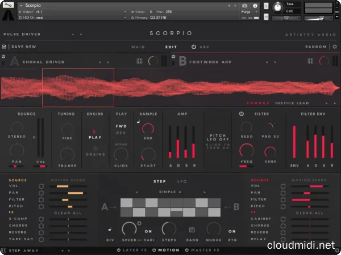Image resolution: width=341 pixels, height=255 pixels.
Task: Click the Mute M button in header
Action: click(266, 16)
